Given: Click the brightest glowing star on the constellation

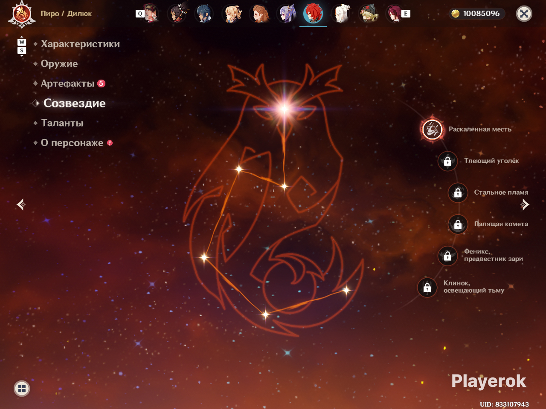Looking at the screenshot, I should tap(284, 109).
